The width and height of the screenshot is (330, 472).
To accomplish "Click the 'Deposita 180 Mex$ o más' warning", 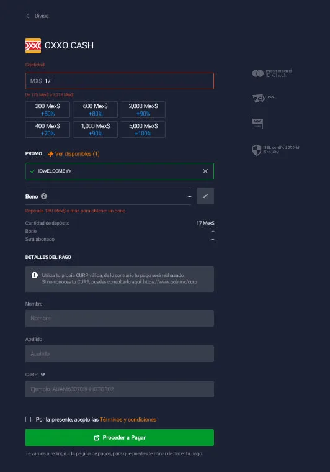I will coord(76,211).
